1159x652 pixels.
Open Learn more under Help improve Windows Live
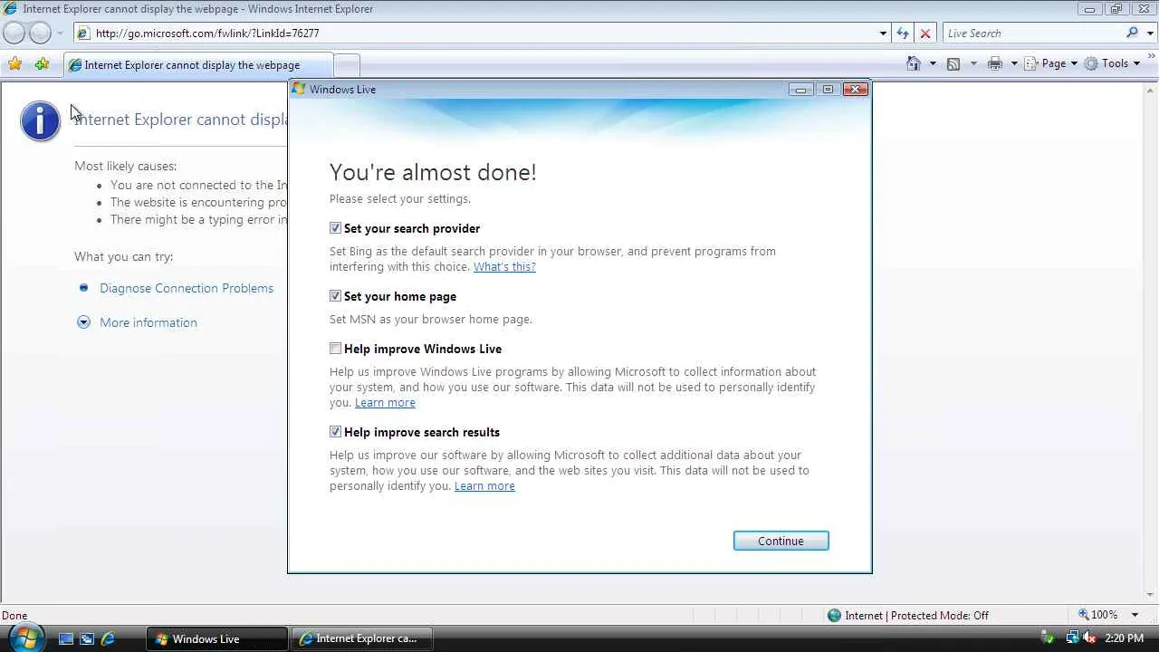coord(385,403)
